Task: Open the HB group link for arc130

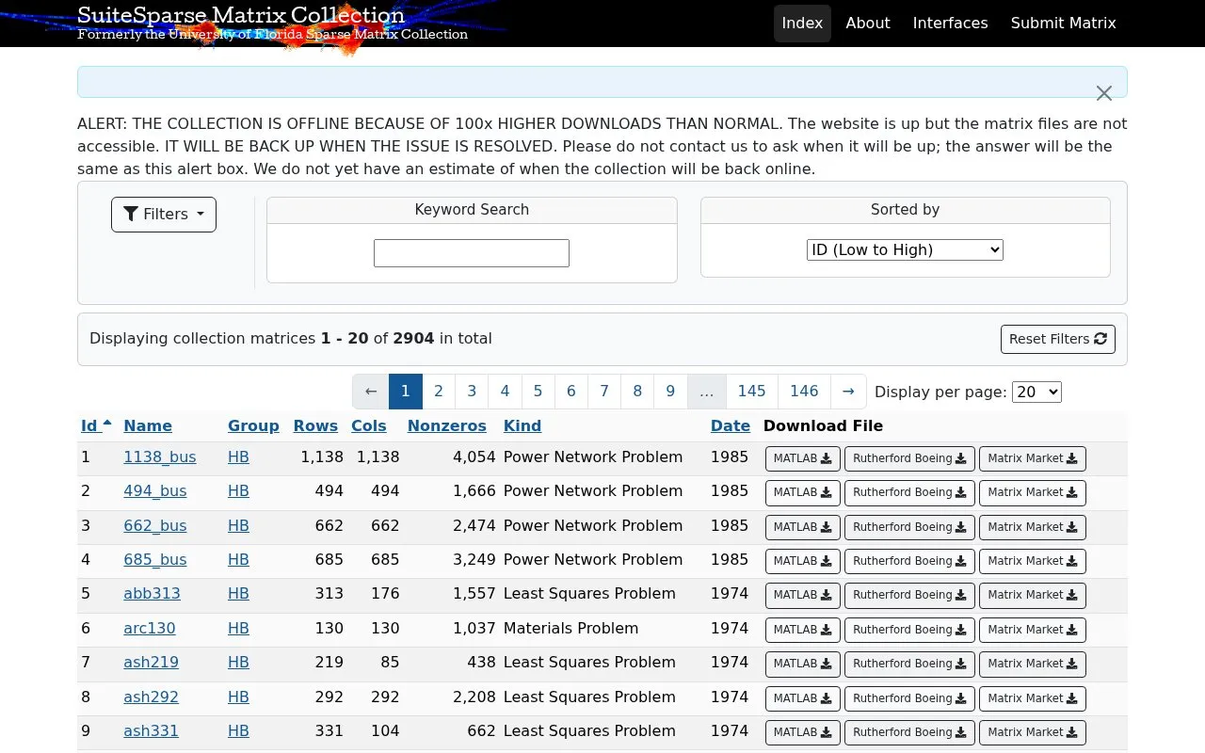Action: pos(238,629)
